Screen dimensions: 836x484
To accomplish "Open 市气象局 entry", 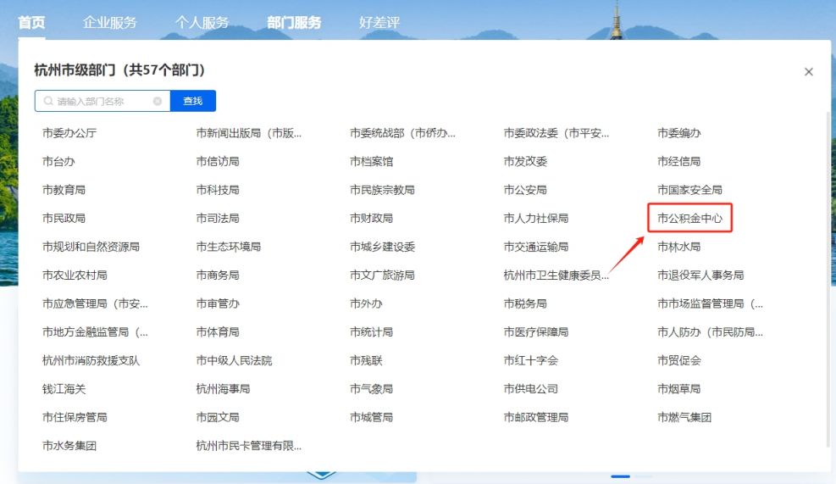I will tap(371, 388).
